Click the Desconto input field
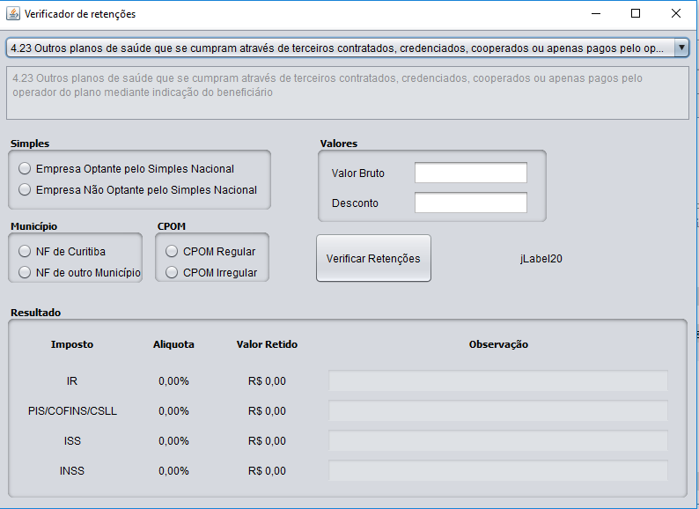Screen dimensions: 699x509 471,203
